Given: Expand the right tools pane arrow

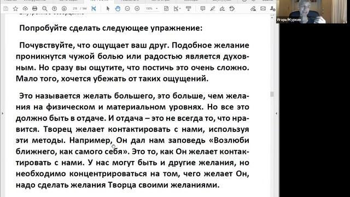Looking at the screenshot, I should click(x=276, y=113).
